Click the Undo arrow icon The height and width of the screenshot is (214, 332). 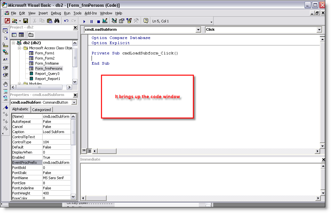tap(66, 21)
